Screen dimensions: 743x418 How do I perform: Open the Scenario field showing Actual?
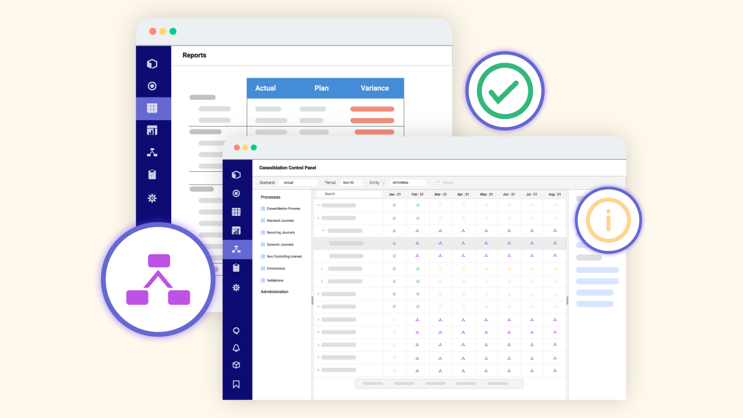point(298,182)
